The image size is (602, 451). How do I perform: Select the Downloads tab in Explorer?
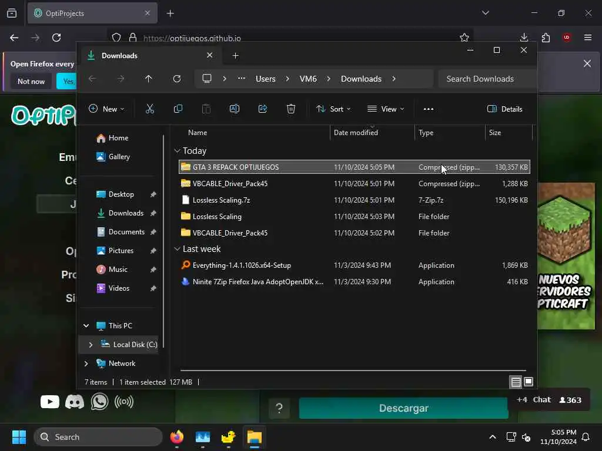point(150,56)
